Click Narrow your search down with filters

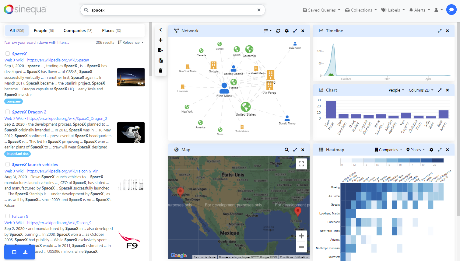pos(37,42)
